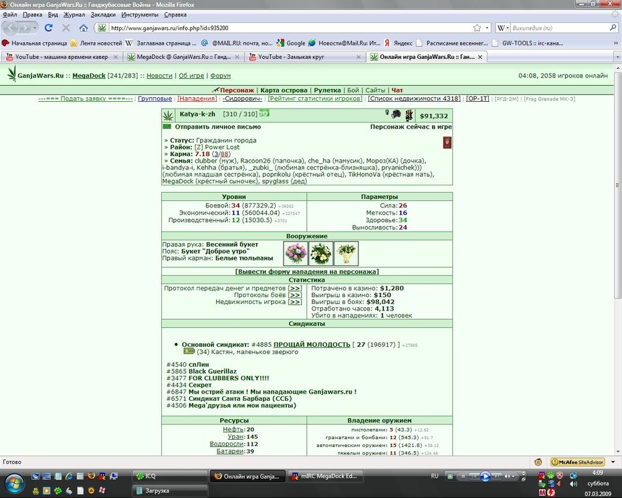Click the page vertical scrollbar thumb

[617, 185]
